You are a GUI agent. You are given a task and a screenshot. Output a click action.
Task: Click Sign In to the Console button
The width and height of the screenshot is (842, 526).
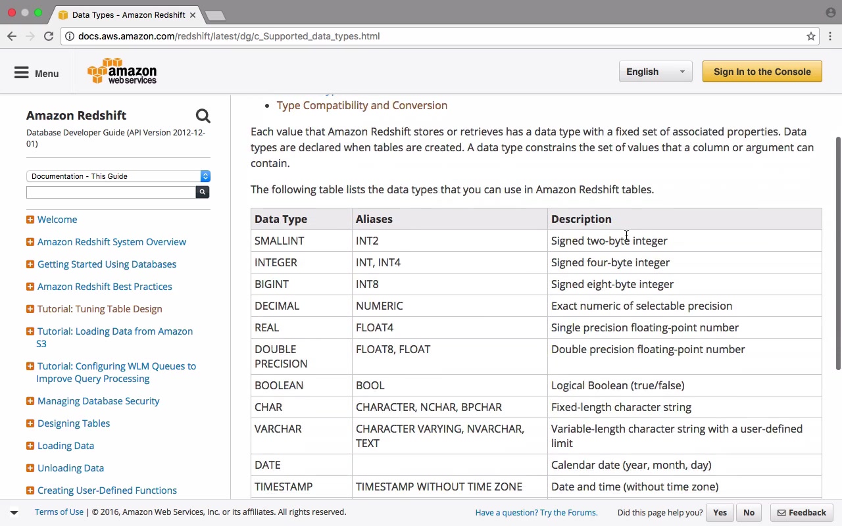point(762,72)
